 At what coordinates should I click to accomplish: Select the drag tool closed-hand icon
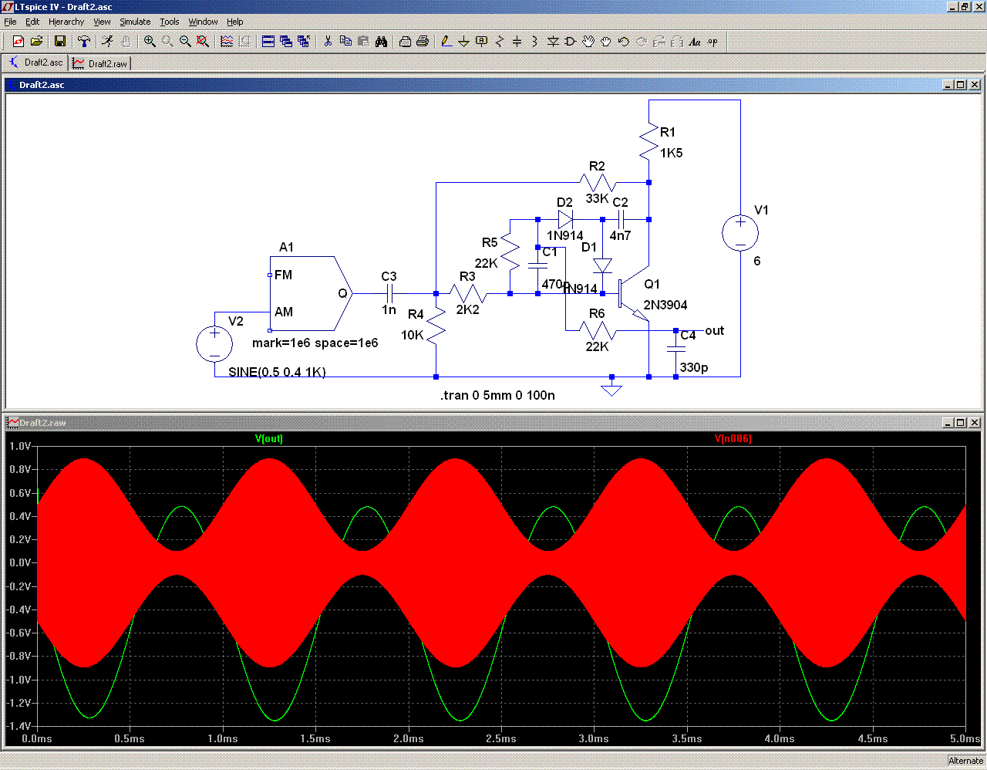[x=606, y=42]
